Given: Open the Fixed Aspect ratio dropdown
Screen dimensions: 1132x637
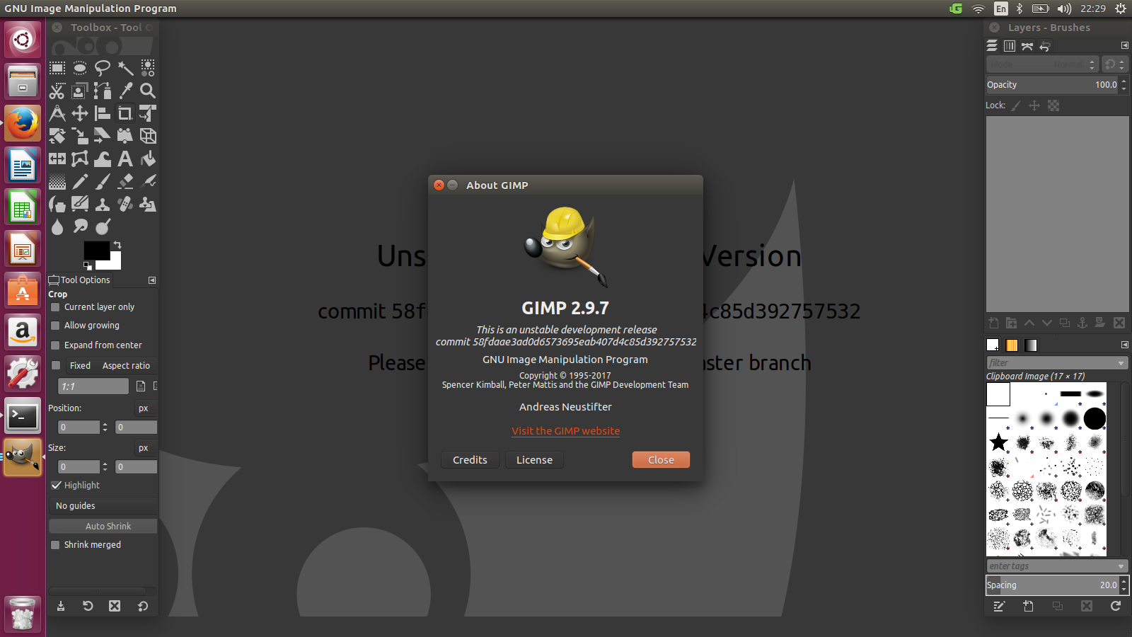Looking at the screenshot, I should (x=111, y=365).
